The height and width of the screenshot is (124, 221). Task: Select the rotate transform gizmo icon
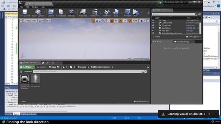(97, 21)
